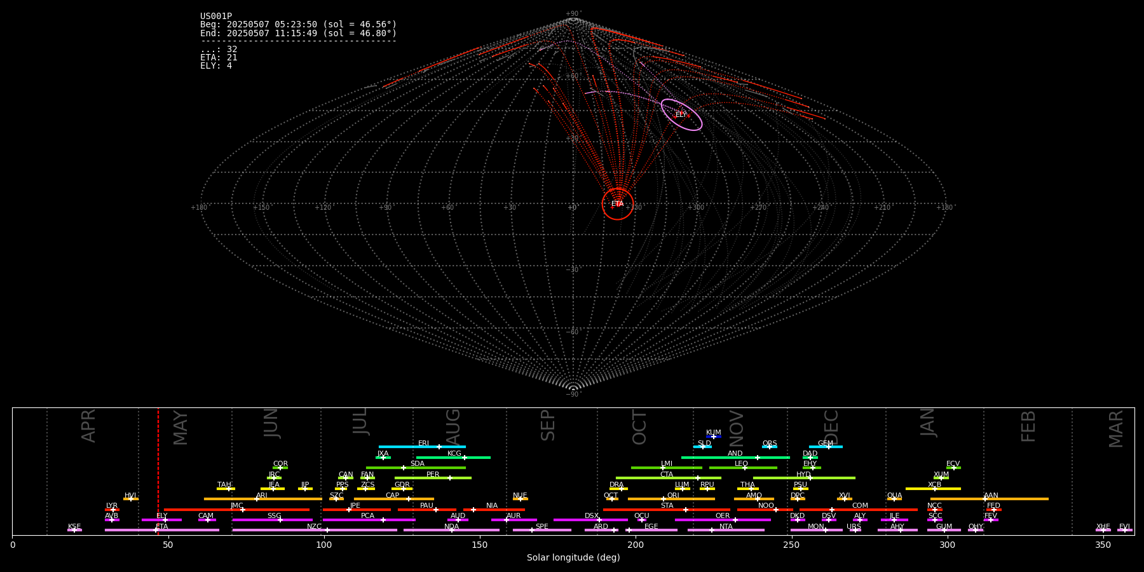
Task: Select the MON shower bar
Action: point(816,530)
